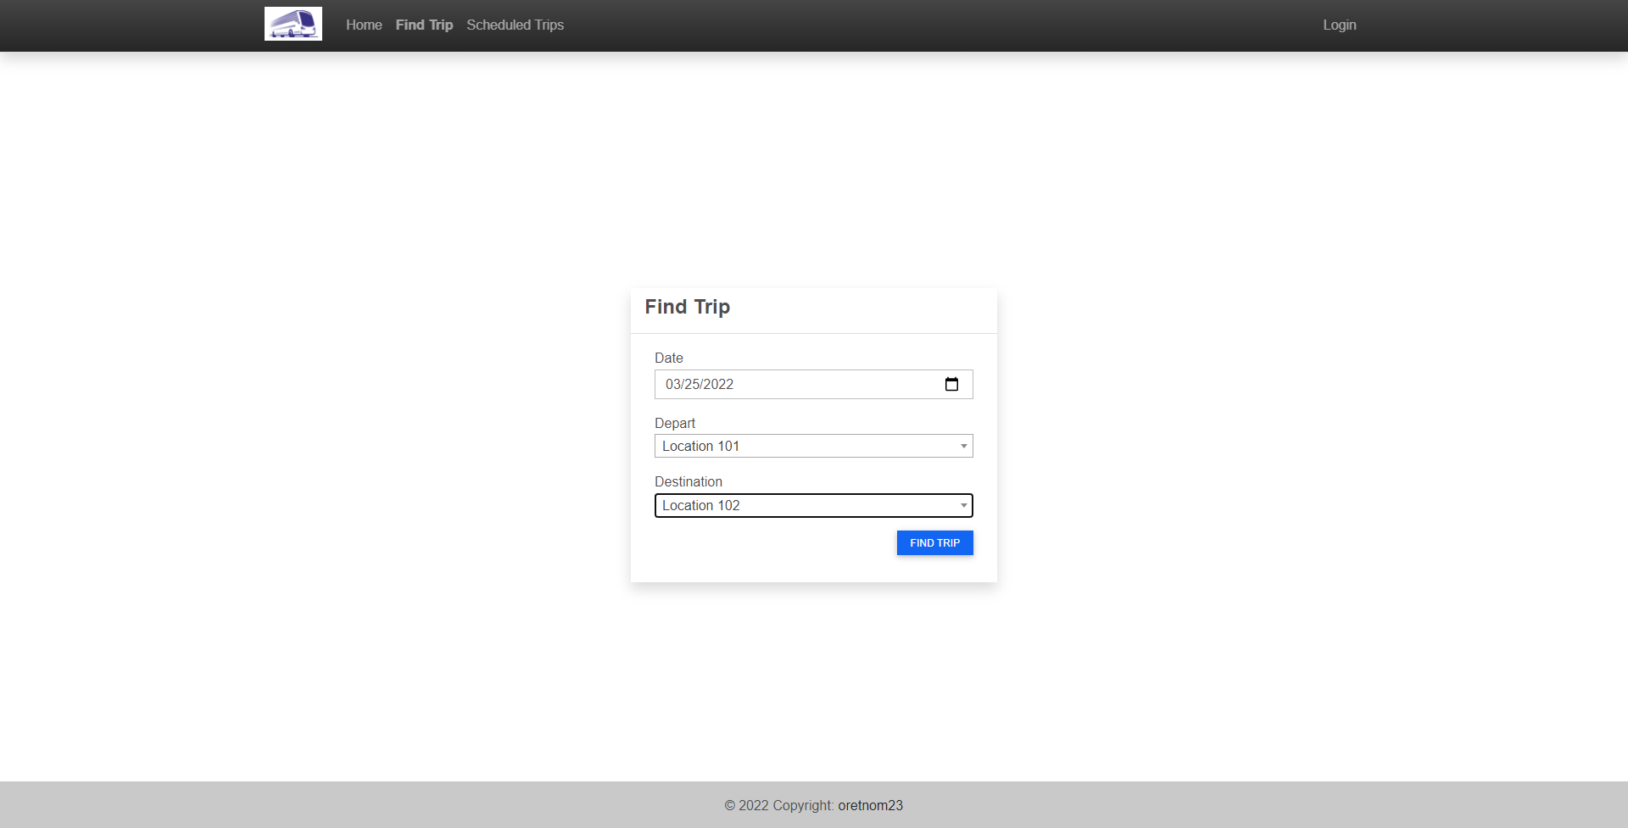
Task: Open the Login page
Action: click(1340, 25)
